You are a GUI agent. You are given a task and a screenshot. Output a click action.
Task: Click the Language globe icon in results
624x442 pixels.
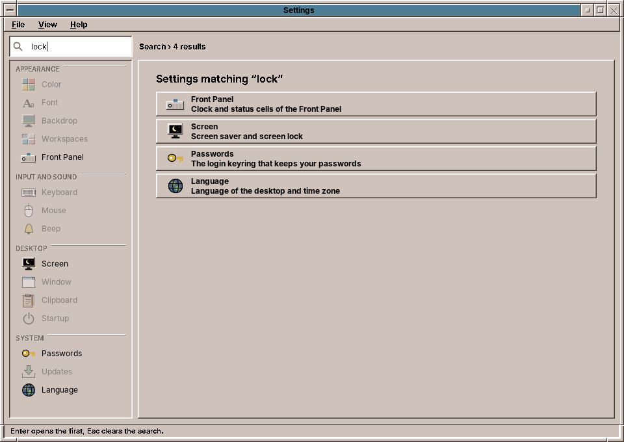[x=175, y=186]
